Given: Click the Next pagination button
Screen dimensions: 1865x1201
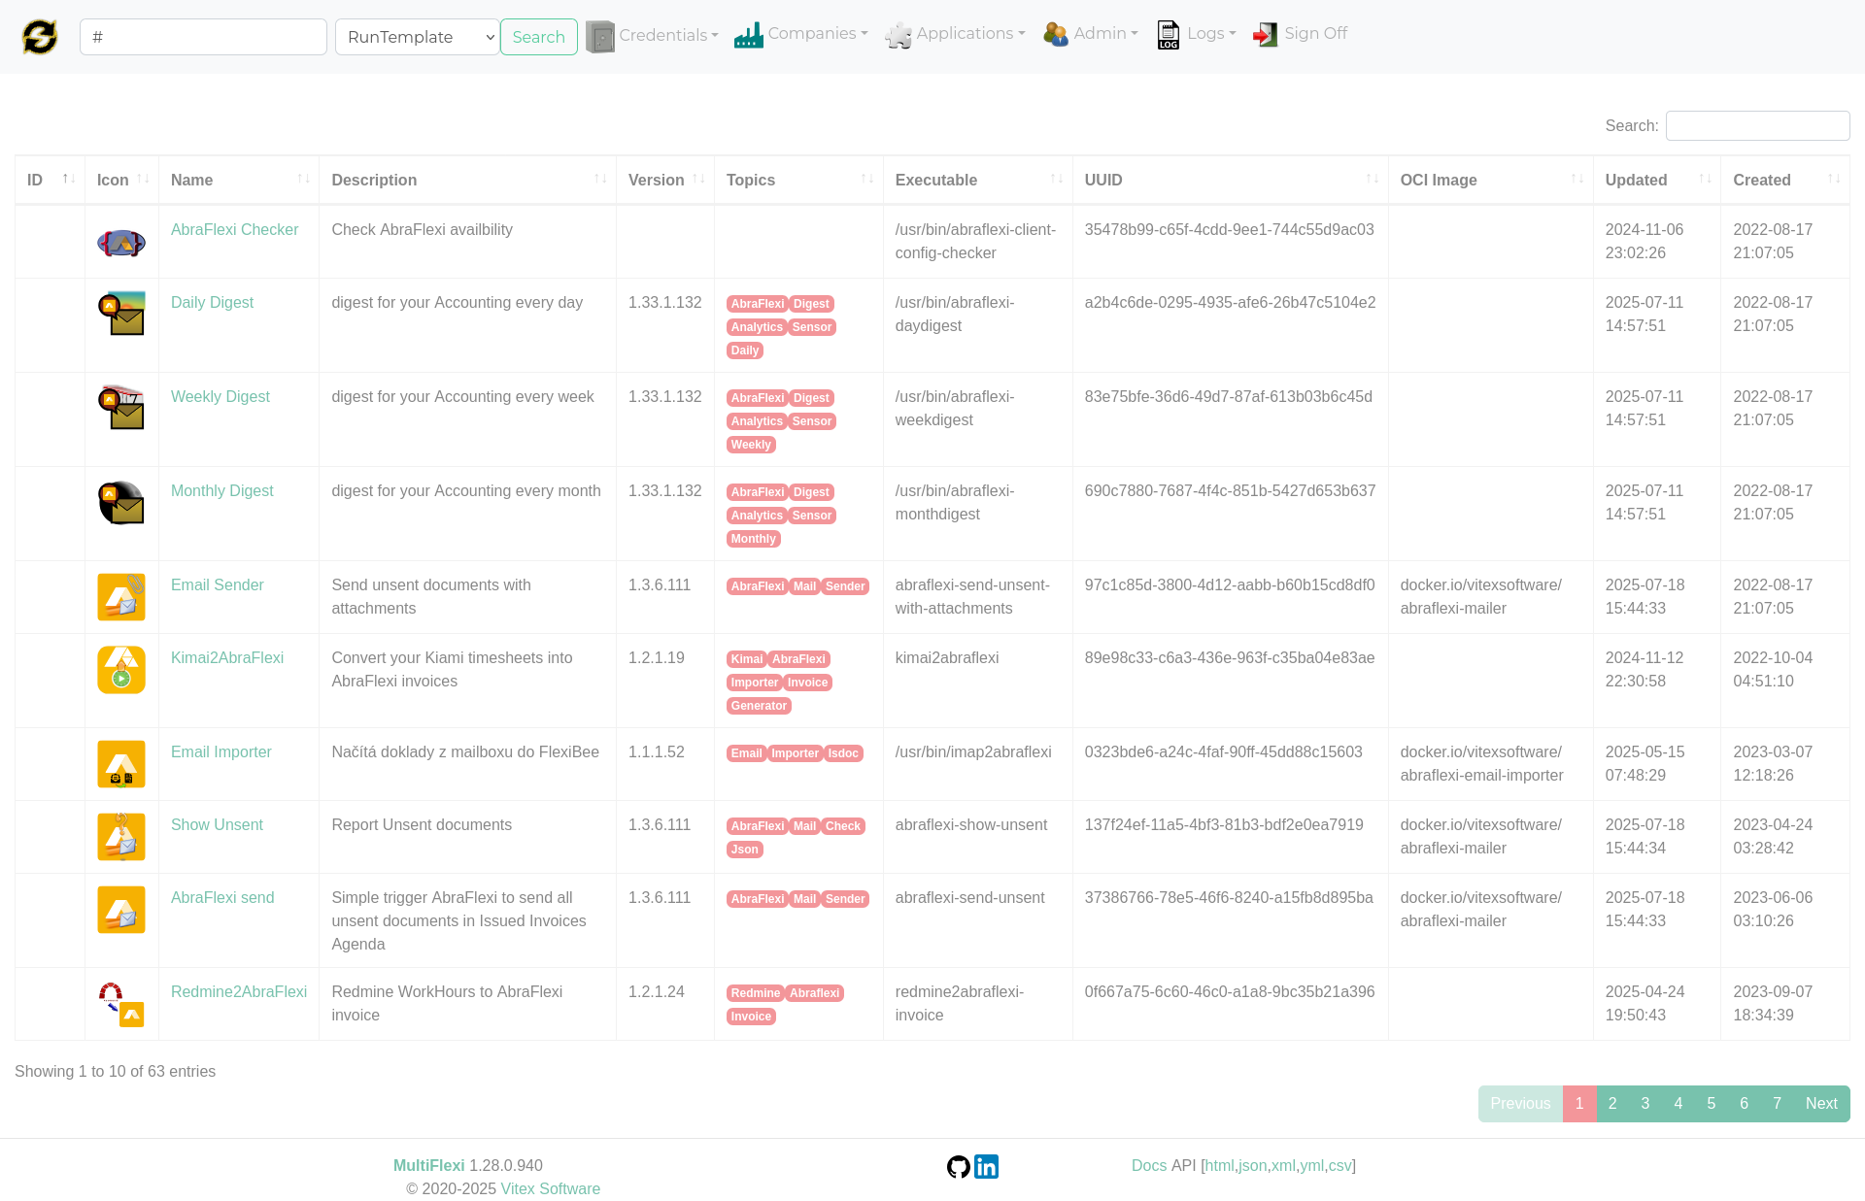Looking at the screenshot, I should tap(1821, 1104).
